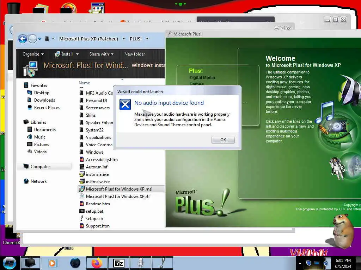This screenshot has height=270, width=361.
Task: Click the greyed Forward arrow in Explorer
Action: click(32, 39)
